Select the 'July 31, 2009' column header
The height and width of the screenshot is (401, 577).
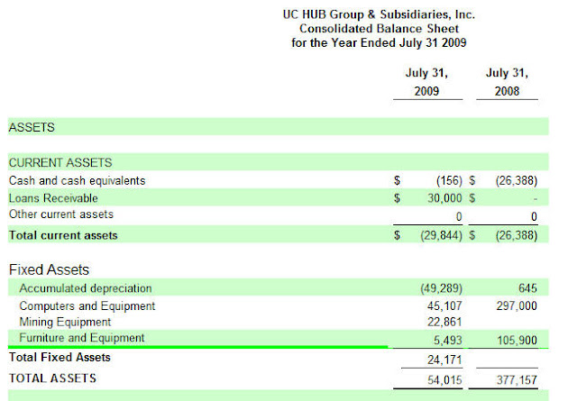[x=426, y=82]
